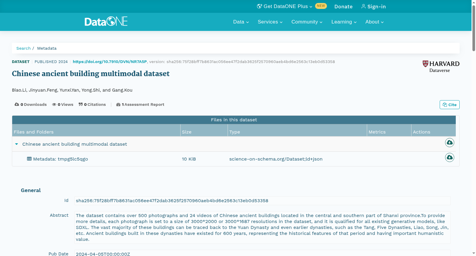Click the Assessment Report gauge icon
476x256 pixels.
point(118,104)
